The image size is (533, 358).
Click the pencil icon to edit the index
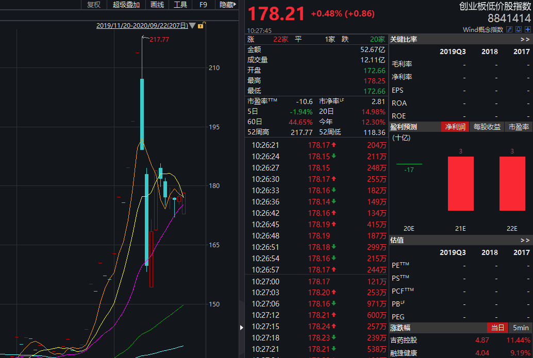(509, 29)
